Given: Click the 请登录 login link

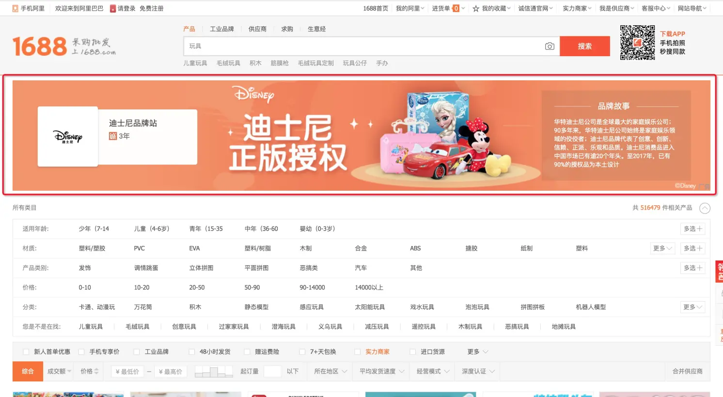Looking at the screenshot, I should tap(126, 8).
